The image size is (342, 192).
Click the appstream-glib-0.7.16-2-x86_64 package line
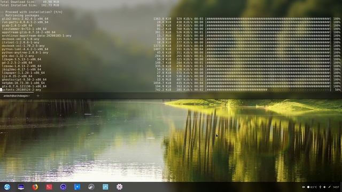pos(28,32)
